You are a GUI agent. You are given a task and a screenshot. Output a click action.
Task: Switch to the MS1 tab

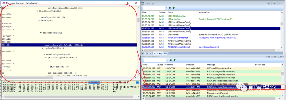pyautogui.click(x=165, y=53)
